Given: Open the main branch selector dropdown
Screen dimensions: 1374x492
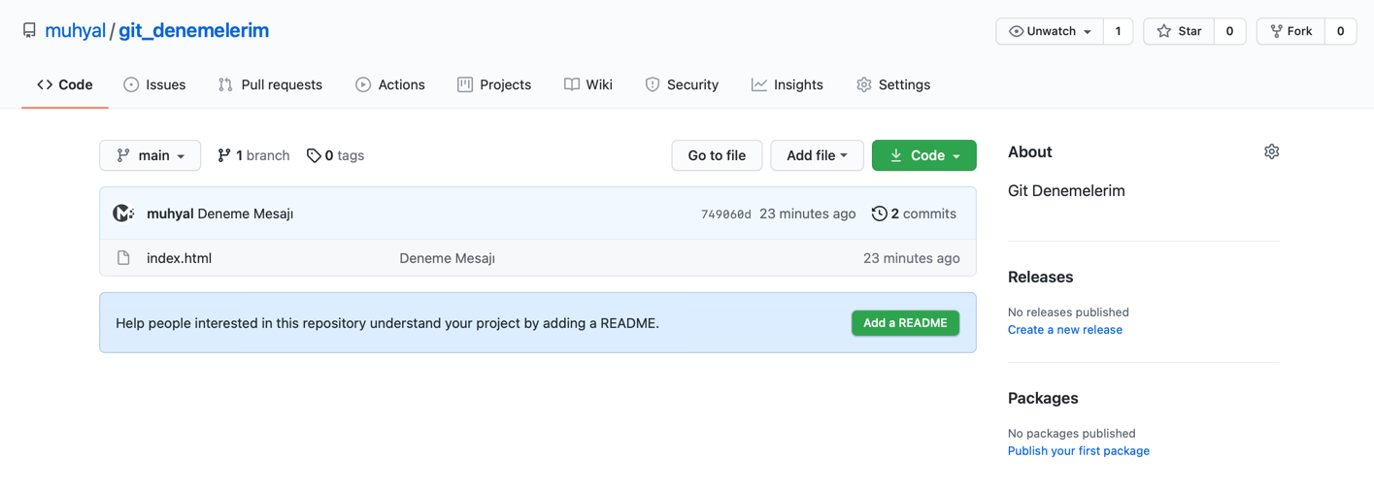Looking at the screenshot, I should tap(151, 155).
